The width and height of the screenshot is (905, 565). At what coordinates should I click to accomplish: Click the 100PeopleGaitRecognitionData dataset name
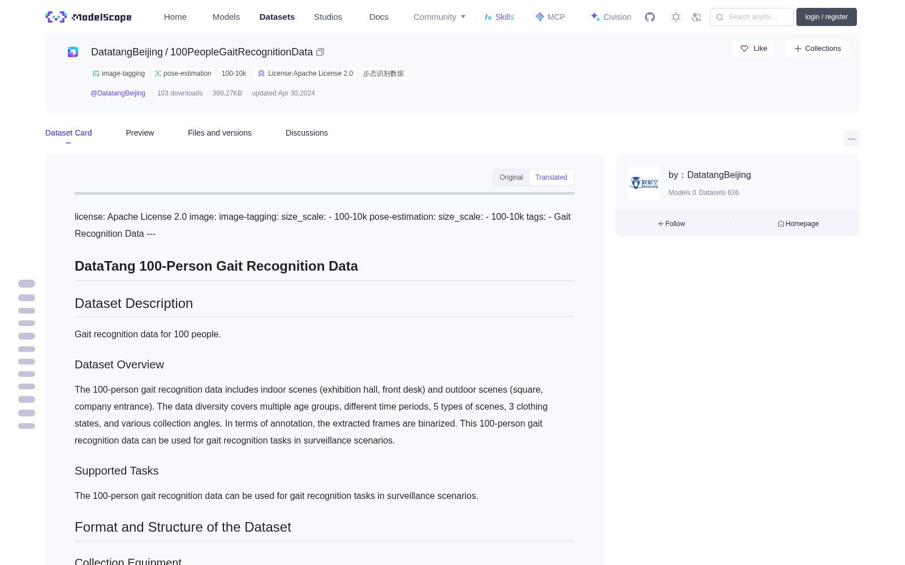(242, 52)
